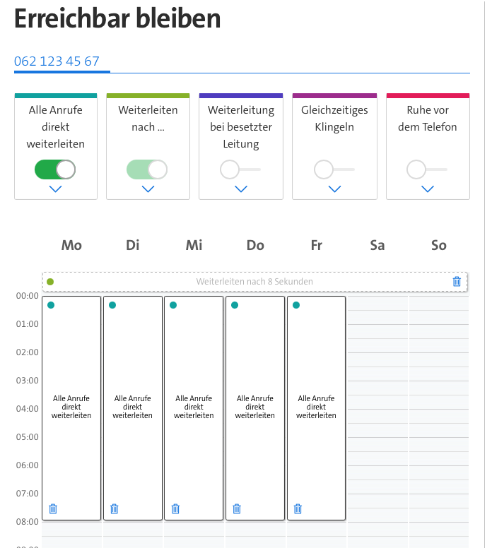Delete Tuesday's 'Alle Anrufe direkt weiterleiten' block

[115, 508]
